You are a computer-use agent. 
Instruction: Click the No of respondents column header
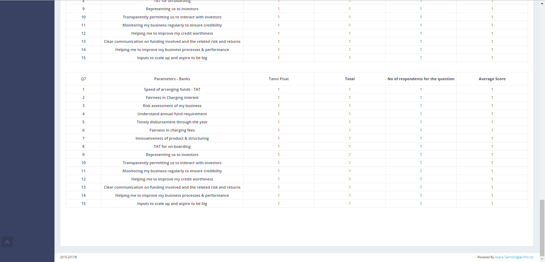coord(421,79)
